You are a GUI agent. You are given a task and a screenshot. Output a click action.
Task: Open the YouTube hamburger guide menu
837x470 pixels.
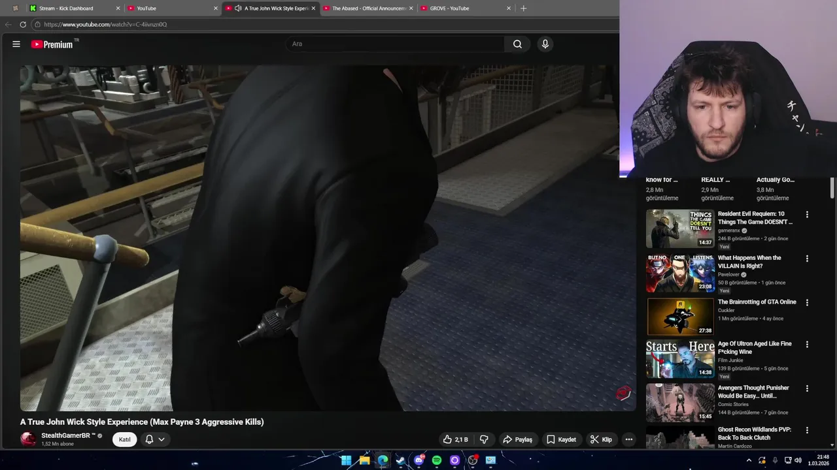(x=16, y=44)
